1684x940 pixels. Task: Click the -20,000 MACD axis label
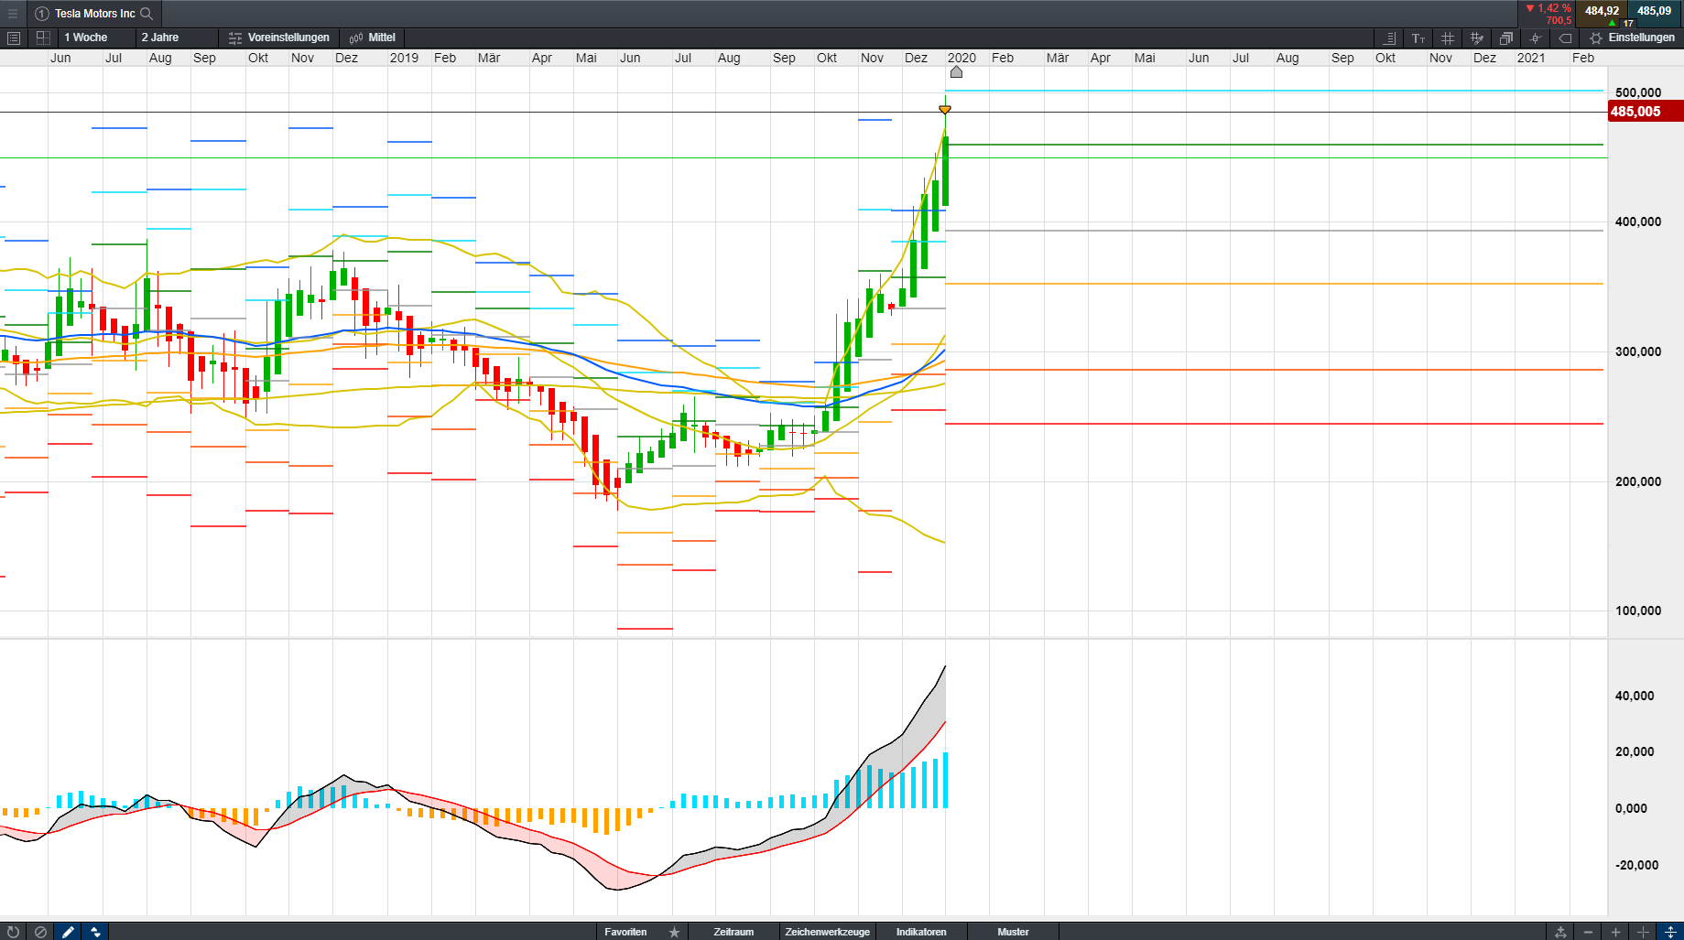pyautogui.click(x=1635, y=865)
